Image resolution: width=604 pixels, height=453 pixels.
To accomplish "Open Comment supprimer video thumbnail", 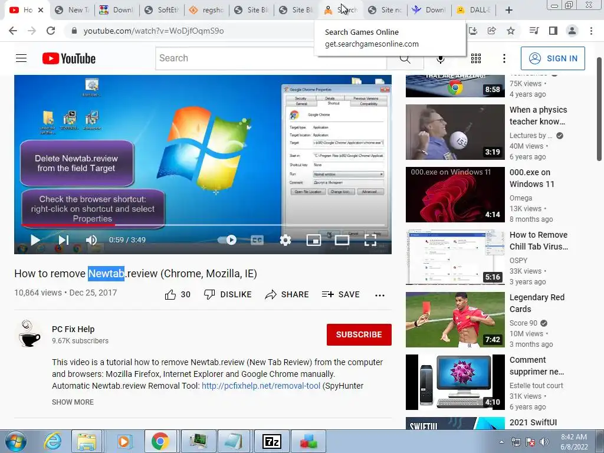I will [455, 382].
